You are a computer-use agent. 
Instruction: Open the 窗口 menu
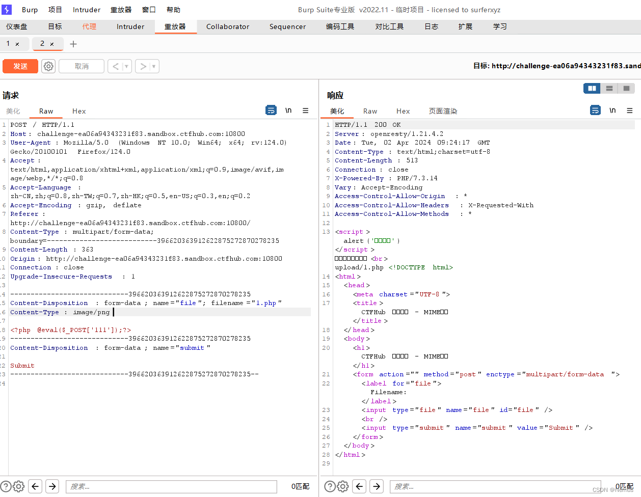tap(149, 10)
